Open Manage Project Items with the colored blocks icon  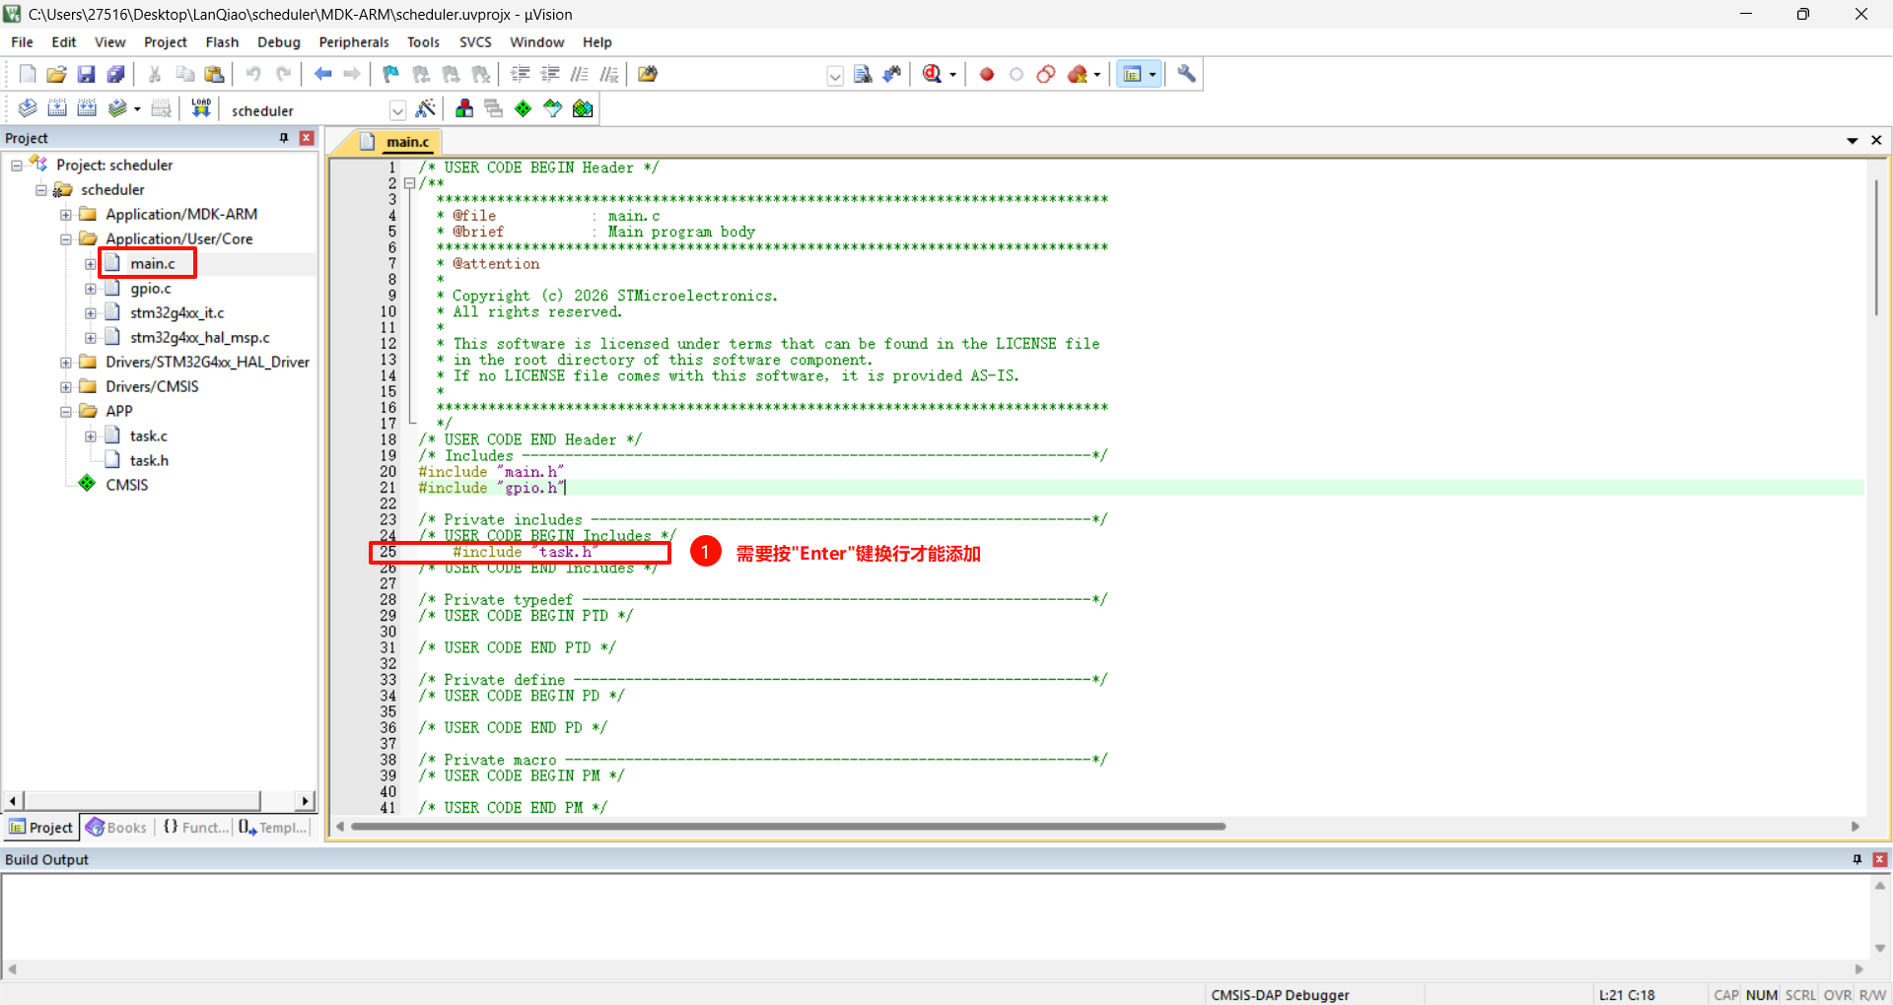(x=464, y=108)
